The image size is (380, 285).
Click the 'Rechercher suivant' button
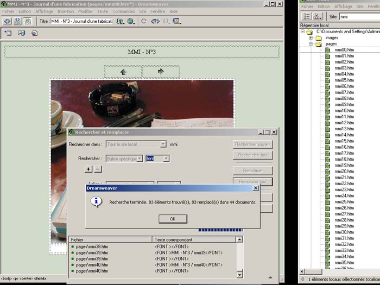click(253, 144)
